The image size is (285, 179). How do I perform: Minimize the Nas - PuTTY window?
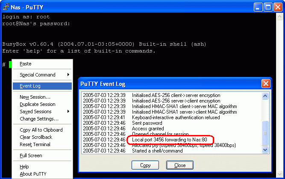click(258, 7)
